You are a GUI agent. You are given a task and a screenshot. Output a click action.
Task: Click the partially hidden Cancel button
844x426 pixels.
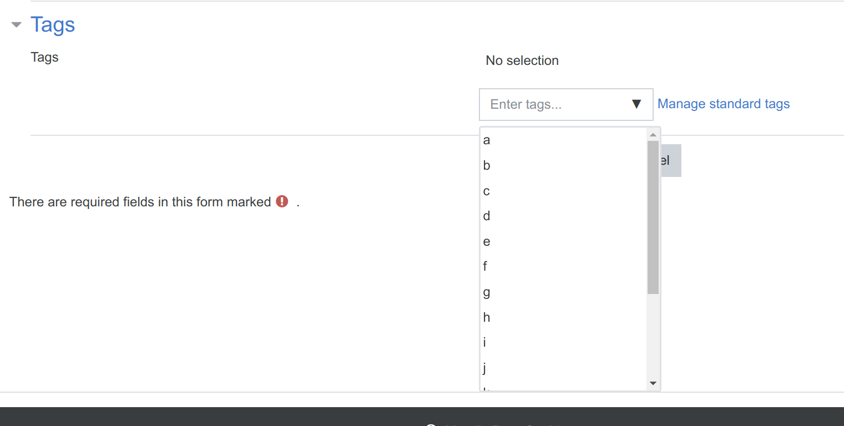point(671,161)
